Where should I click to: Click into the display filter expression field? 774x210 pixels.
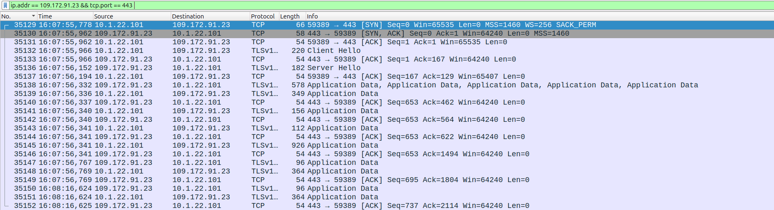tap(391, 5)
